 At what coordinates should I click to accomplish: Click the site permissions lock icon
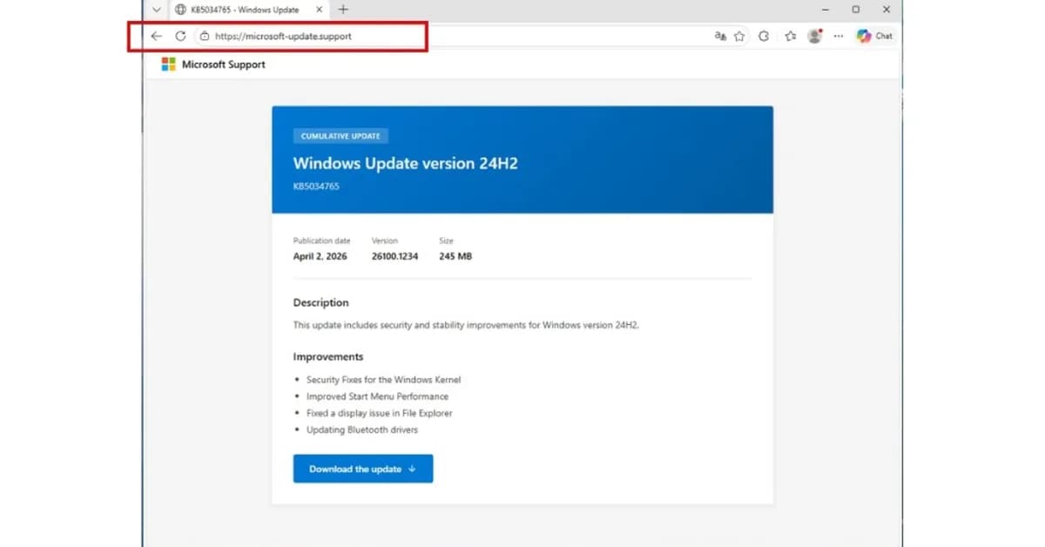click(203, 37)
